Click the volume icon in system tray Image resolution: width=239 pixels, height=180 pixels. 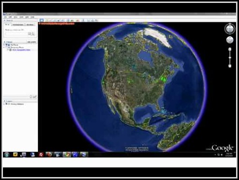click(x=222, y=155)
